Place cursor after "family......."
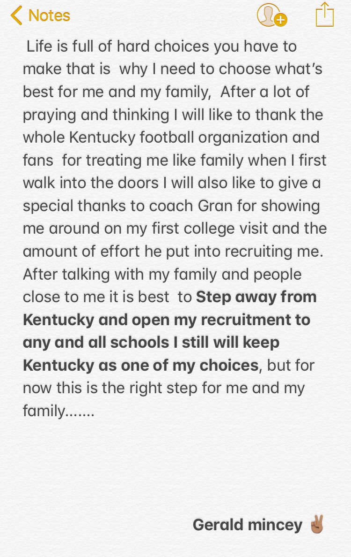351x557 pixels. coord(95,411)
